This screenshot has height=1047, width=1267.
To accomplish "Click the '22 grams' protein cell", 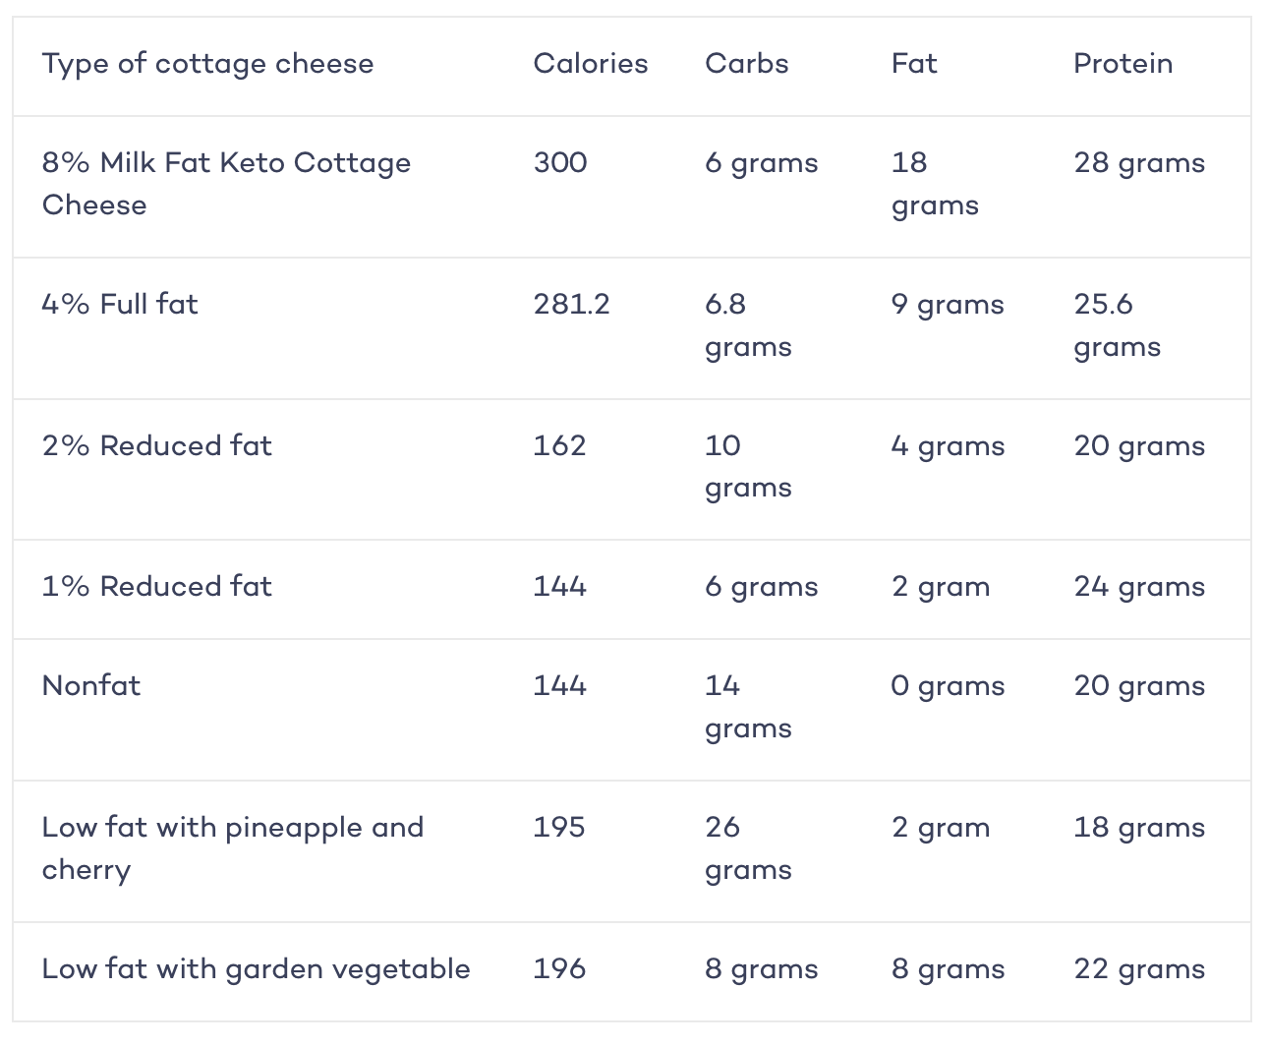I will point(1139,969).
